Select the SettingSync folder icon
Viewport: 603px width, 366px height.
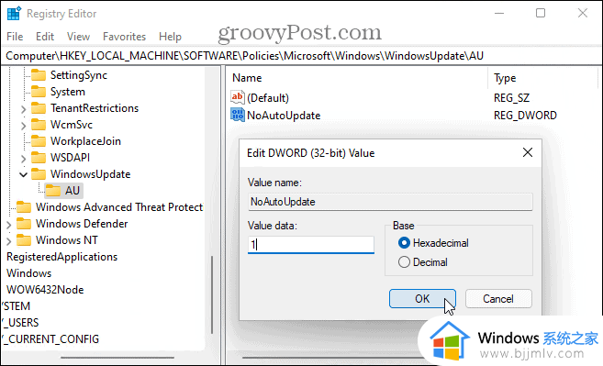click(x=39, y=75)
